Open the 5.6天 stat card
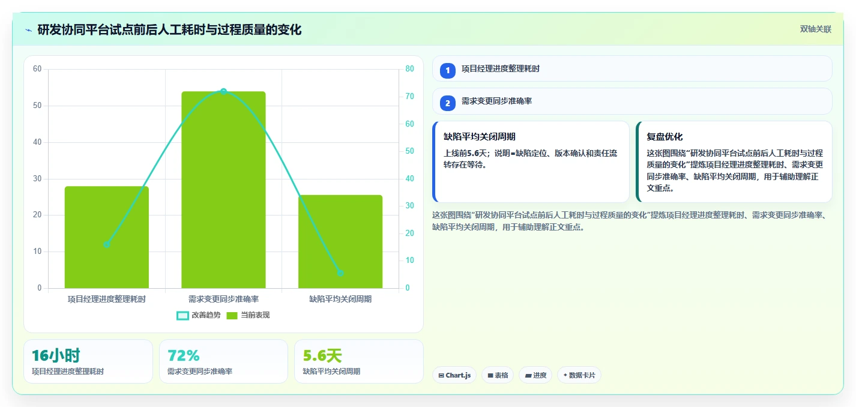Screen dimensions: 856x407 pyautogui.click(x=359, y=361)
